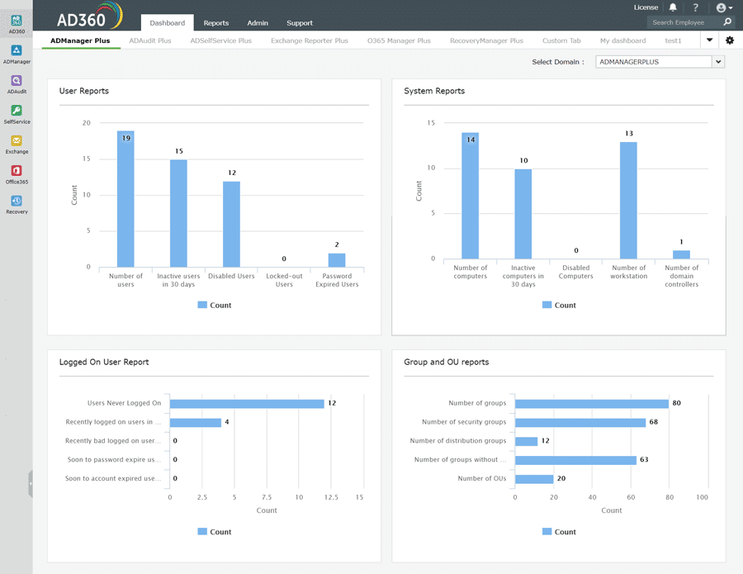Image resolution: width=743 pixels, height=574 pixels.
Task: Click the Users Never Logged On bar
Action: [x=247, y=403]
